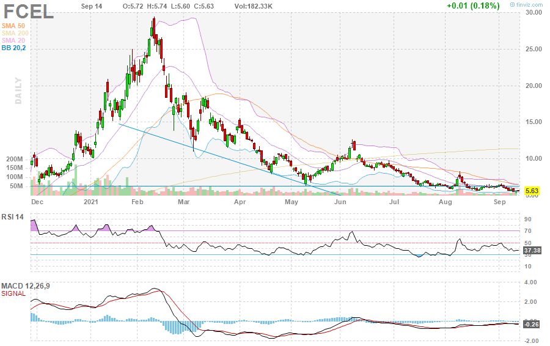Select the SMA 50 legend label
Image resolution: width=550 pixels, height=346 pixels.
15,24
